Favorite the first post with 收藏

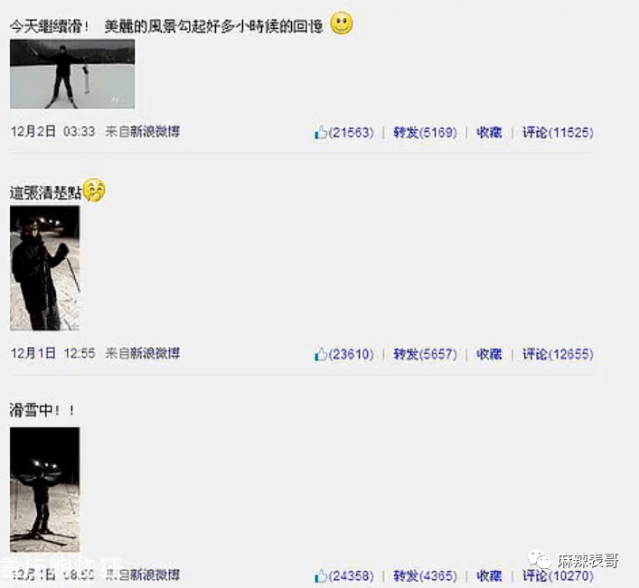tap(489, 133)
